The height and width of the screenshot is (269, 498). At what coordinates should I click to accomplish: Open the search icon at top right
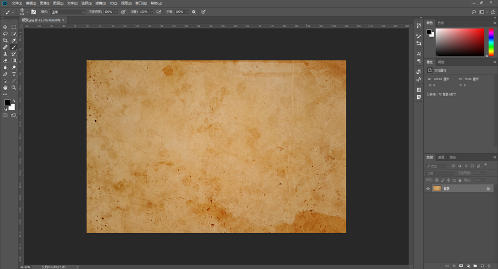(x=474, y=12)
